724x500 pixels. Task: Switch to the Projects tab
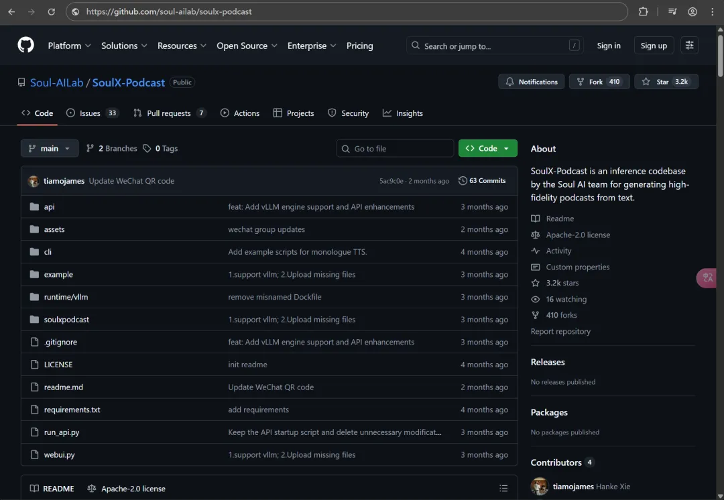tap(294, 113)
